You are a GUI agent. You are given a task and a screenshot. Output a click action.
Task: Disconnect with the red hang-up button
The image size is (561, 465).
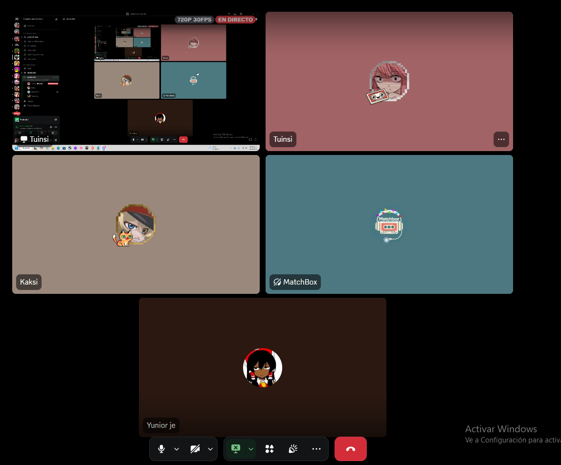(350, 449)
